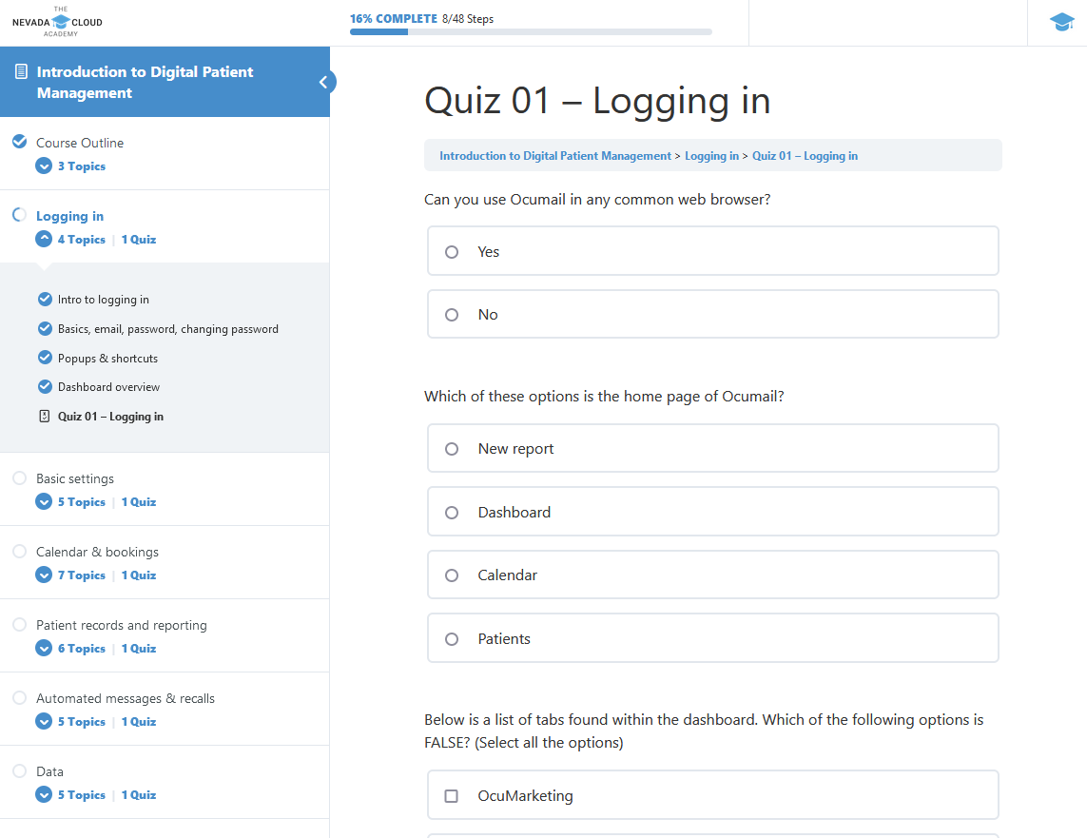Click Automated messages & recalls status circle
This screenshot has width=1087, height=838.
pyautogui.click(x=19, y=697)
